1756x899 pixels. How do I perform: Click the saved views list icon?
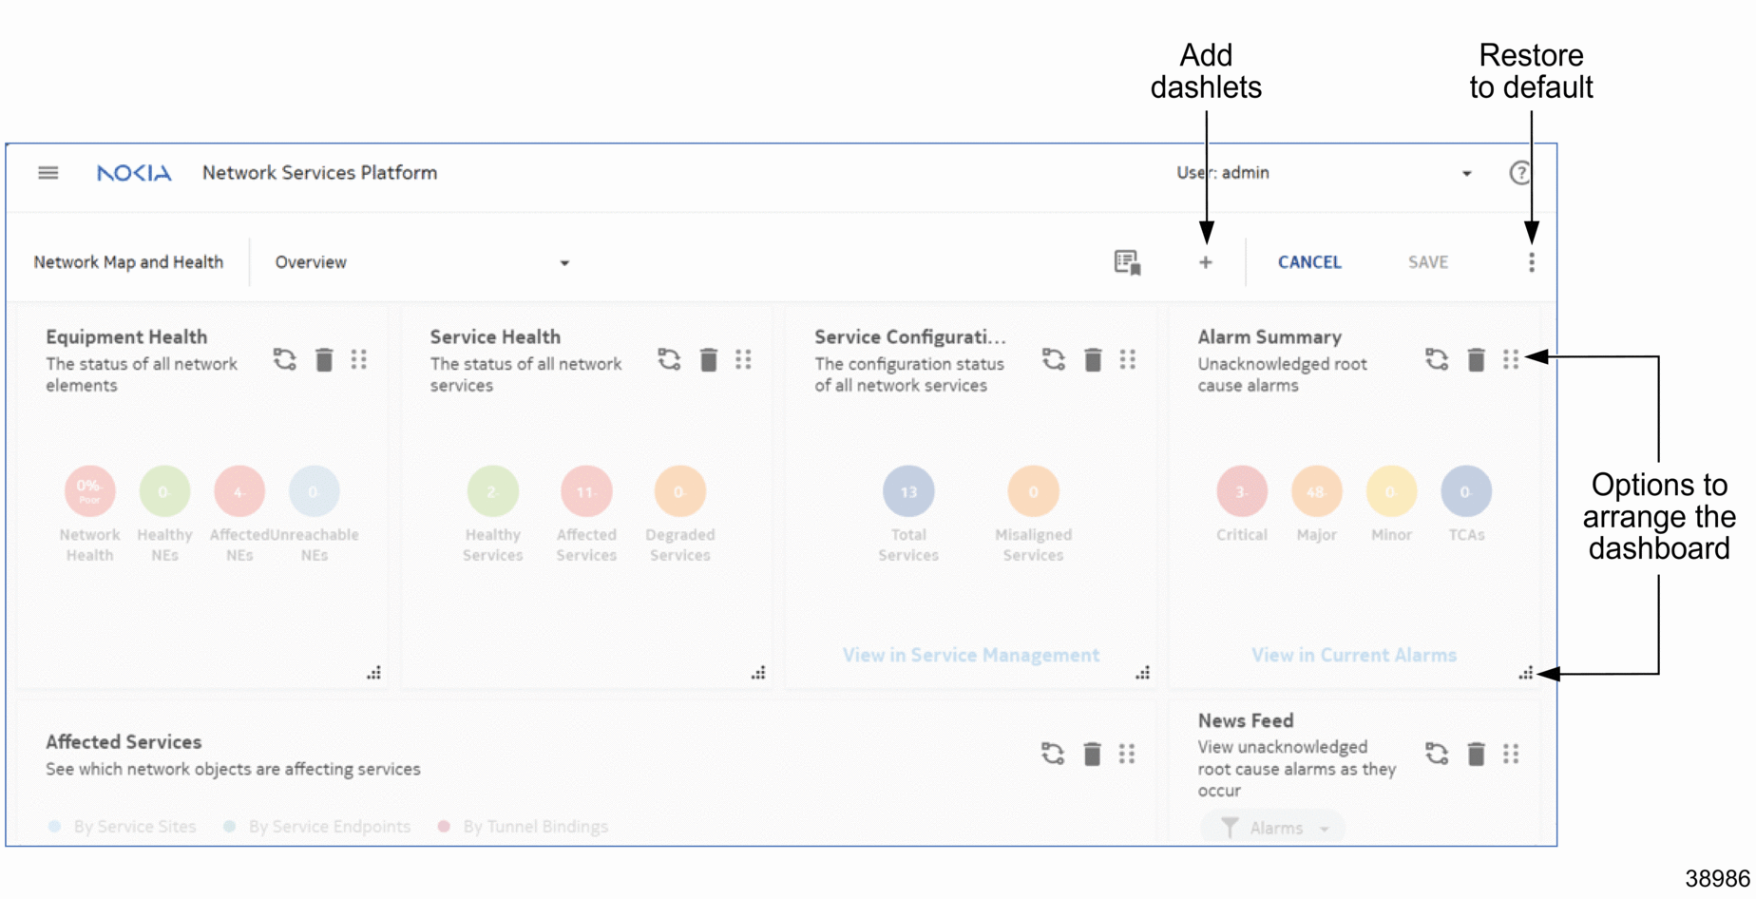tap(1127, 262)
